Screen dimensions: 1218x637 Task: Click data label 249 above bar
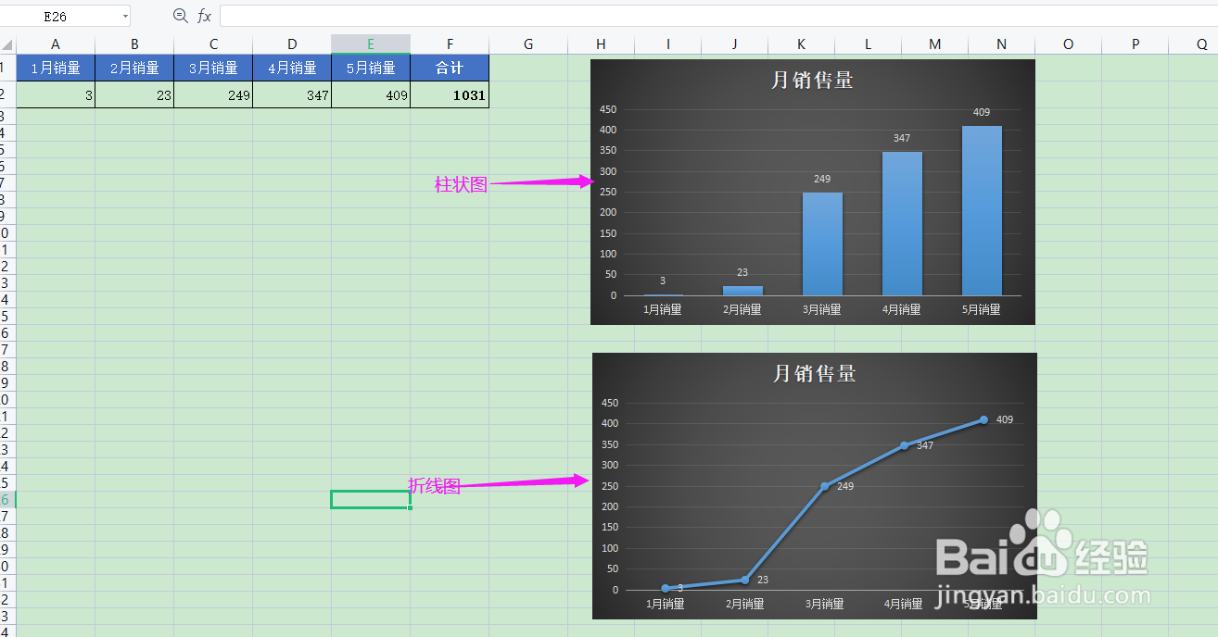(822, 179)
